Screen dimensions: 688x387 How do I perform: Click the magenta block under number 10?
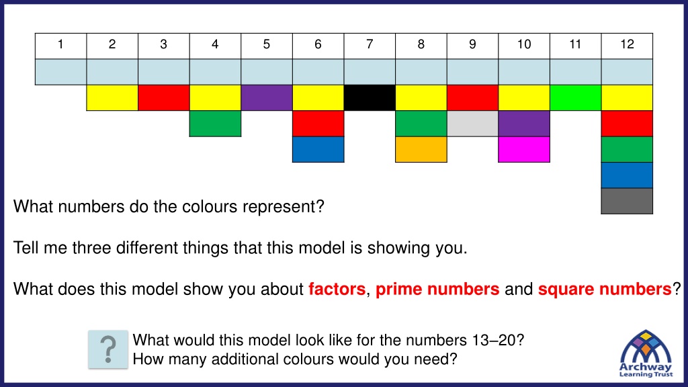(x=524, y=149)
